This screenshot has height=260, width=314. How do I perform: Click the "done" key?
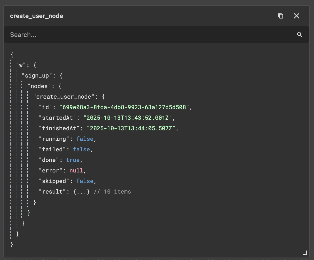coord(49,160)
